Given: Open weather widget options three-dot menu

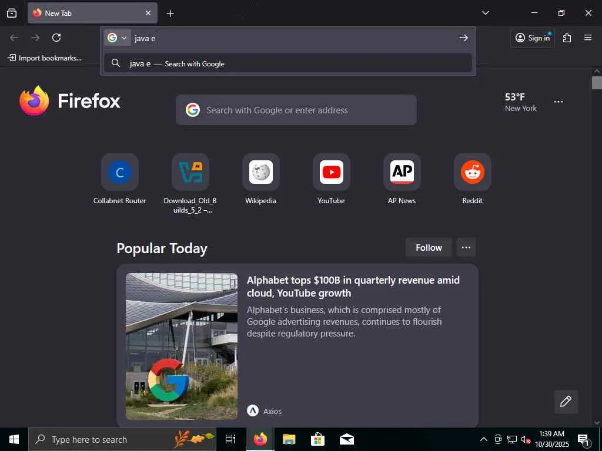Looking at the screenshot, I should click(x=558, y=102).
